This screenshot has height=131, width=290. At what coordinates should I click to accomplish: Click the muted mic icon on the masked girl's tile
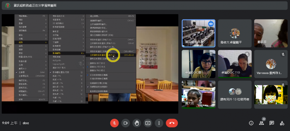pyautogui.click(x=283, y=85)
